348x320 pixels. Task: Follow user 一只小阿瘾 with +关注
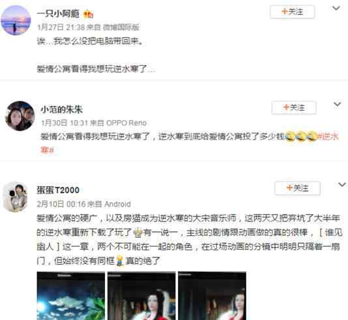[293, 12]
